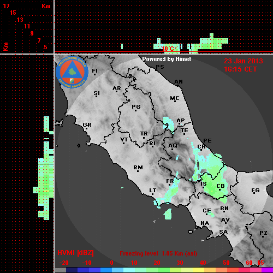
Task: Click the '40' dBZ scale value
Action: click(x=203, y=263)
